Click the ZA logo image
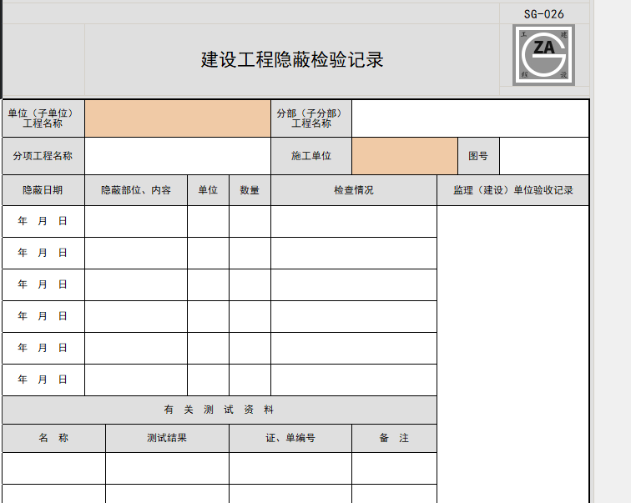Screen dimensions: 631x503 point(544,54)
